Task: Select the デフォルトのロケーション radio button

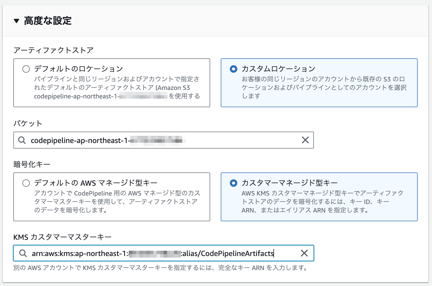Action: click(x=26, y=69)
